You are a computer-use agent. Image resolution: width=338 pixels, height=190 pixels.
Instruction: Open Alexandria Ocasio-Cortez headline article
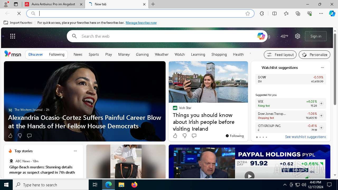84,122
